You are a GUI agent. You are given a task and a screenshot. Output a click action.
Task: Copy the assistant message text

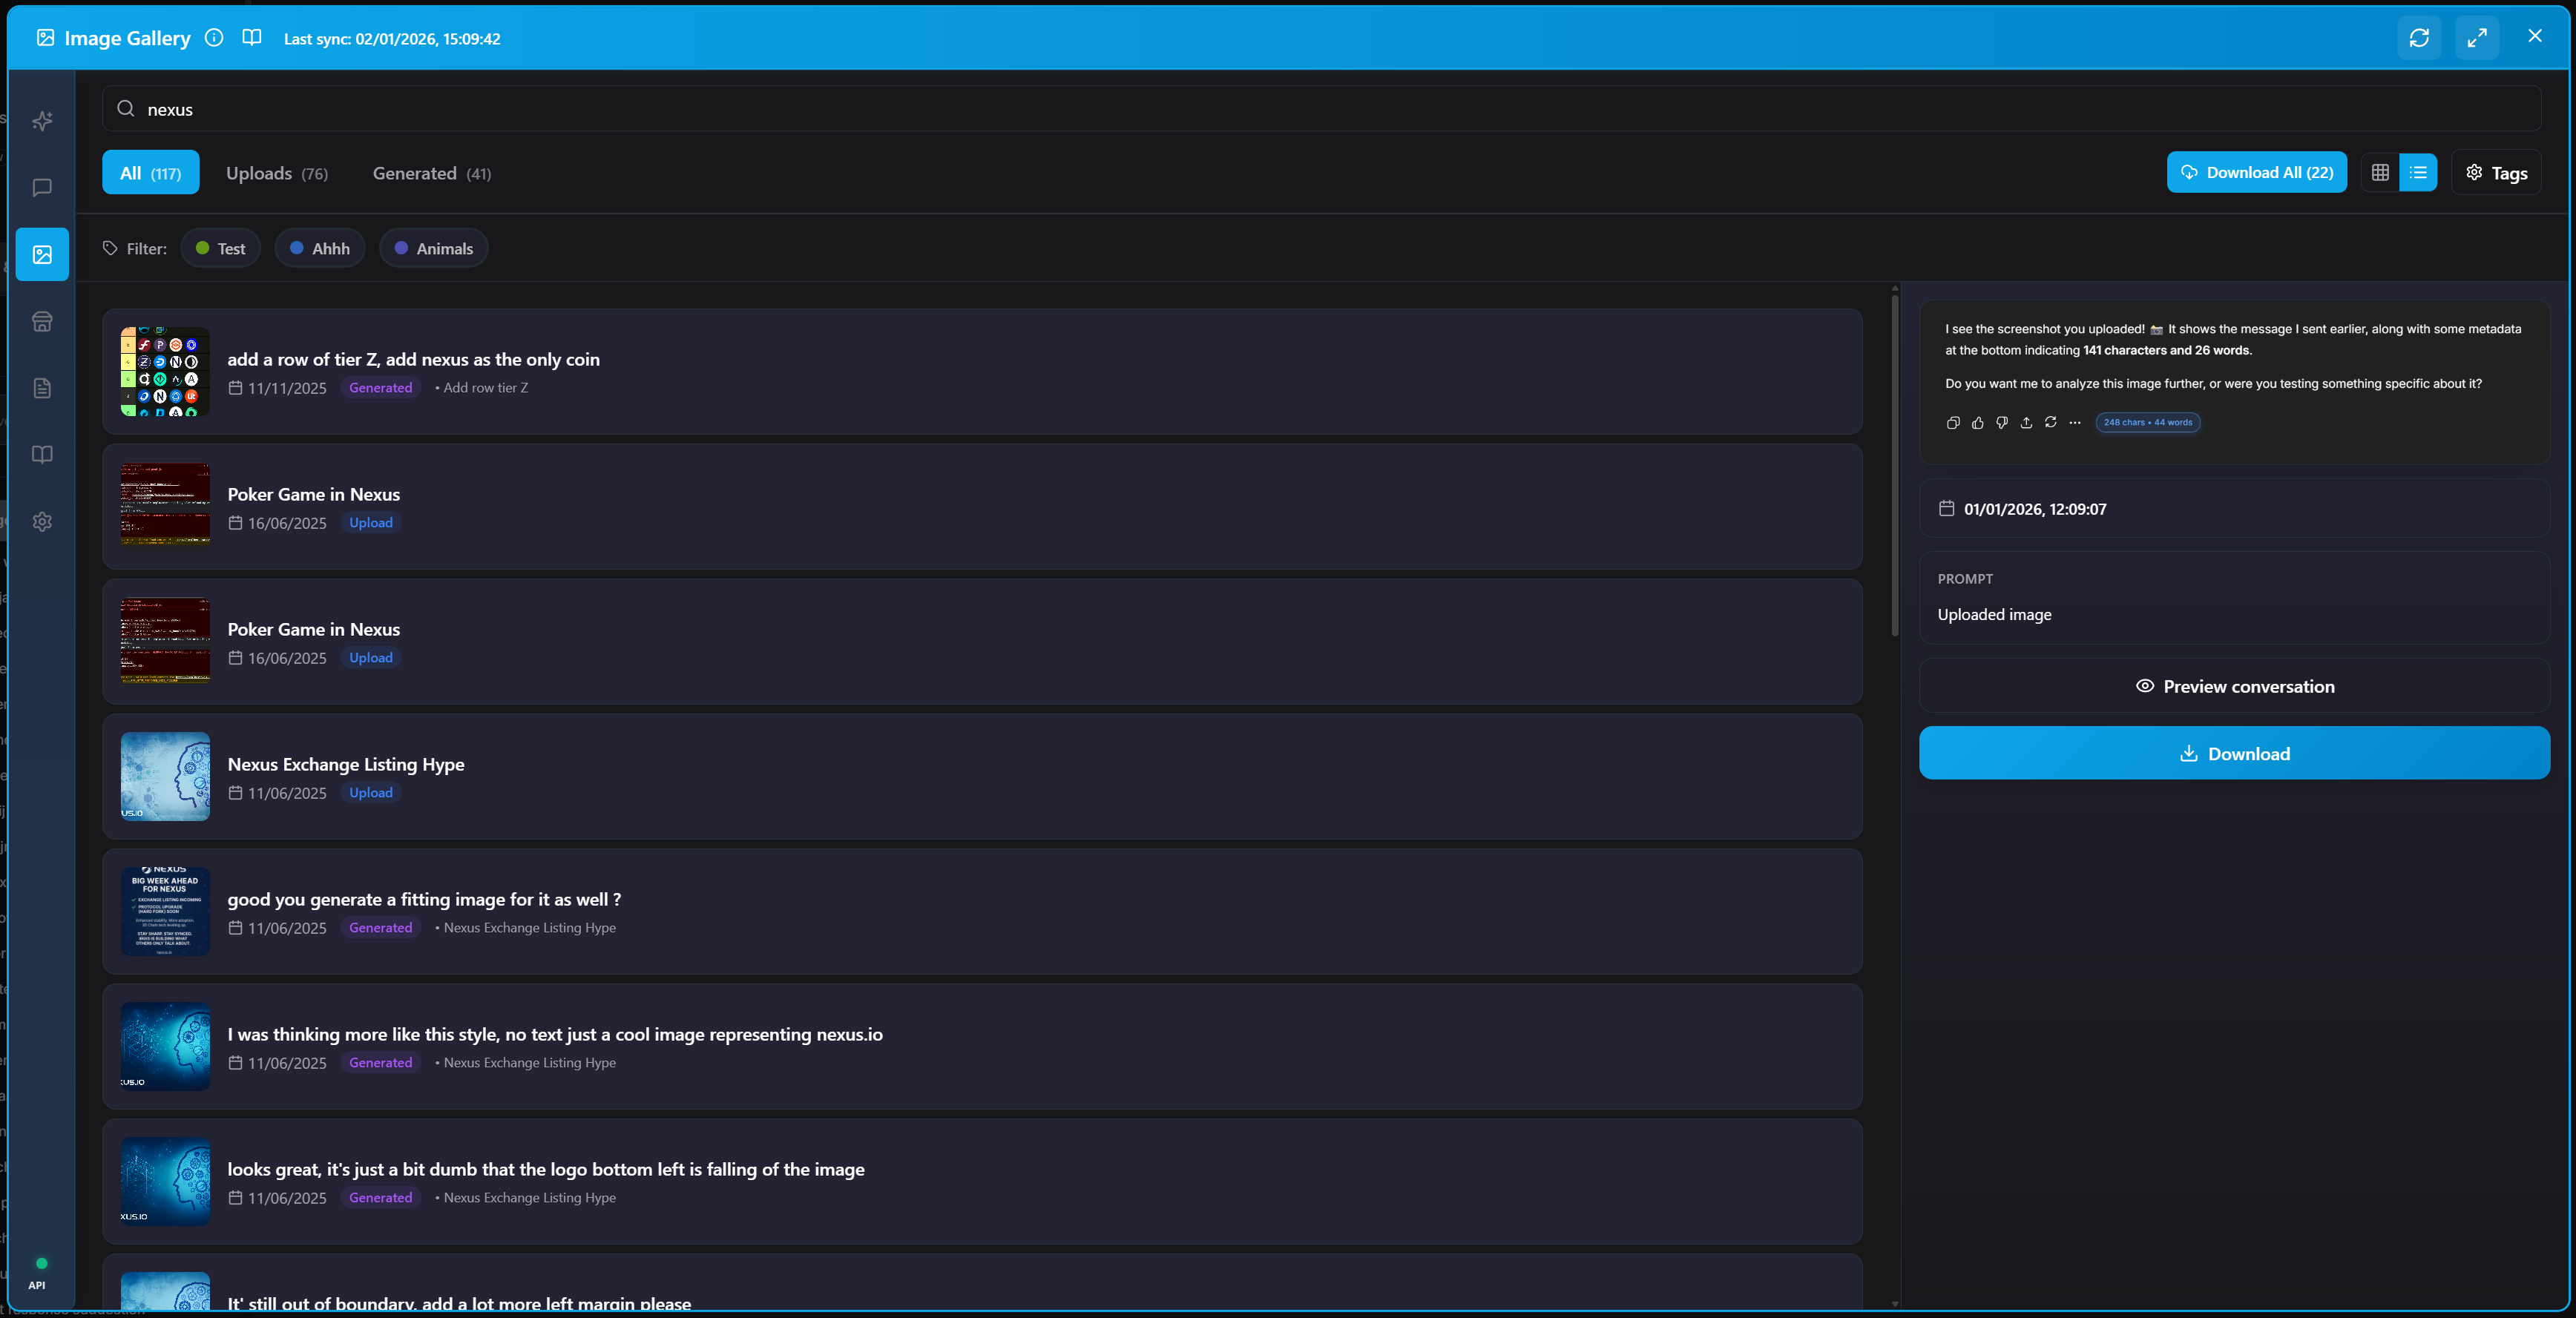pos(1953,422)
